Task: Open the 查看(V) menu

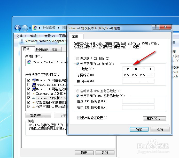Action: coord(49,36)
